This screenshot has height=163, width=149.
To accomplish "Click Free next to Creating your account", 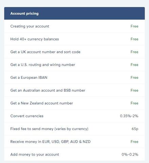I will (134, 26).
